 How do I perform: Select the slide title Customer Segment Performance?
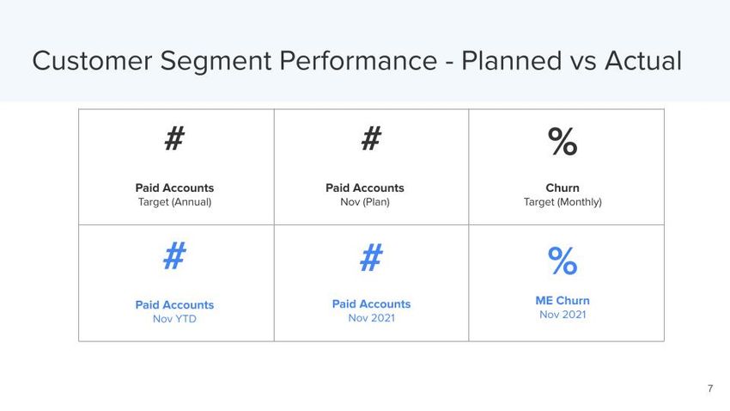pos(356,61)
